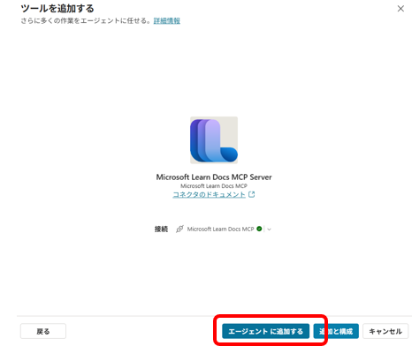Click the 追加と構成 button
Image resolution: width=412 pixels, height=346 pixels.
coord(336,331)
